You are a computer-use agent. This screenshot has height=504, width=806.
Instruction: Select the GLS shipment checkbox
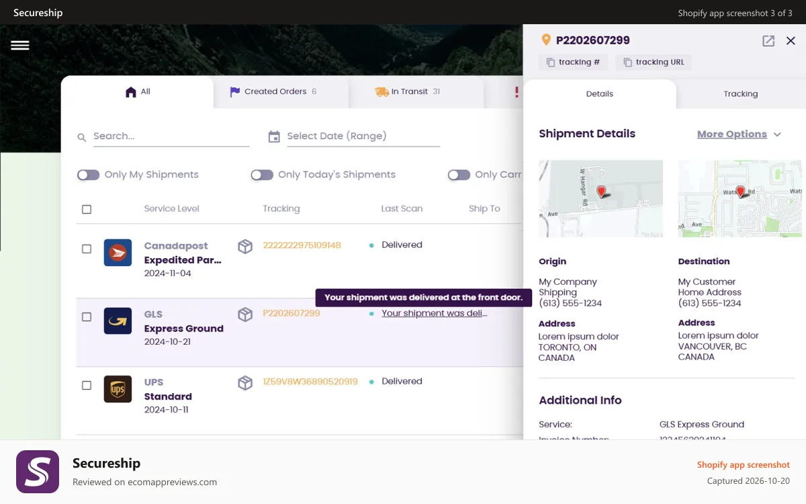[87, 317]
